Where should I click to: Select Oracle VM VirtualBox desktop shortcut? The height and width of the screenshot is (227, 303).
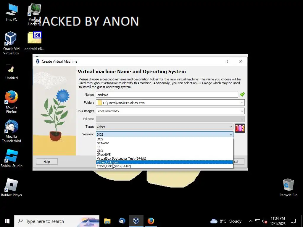point(11,43)
